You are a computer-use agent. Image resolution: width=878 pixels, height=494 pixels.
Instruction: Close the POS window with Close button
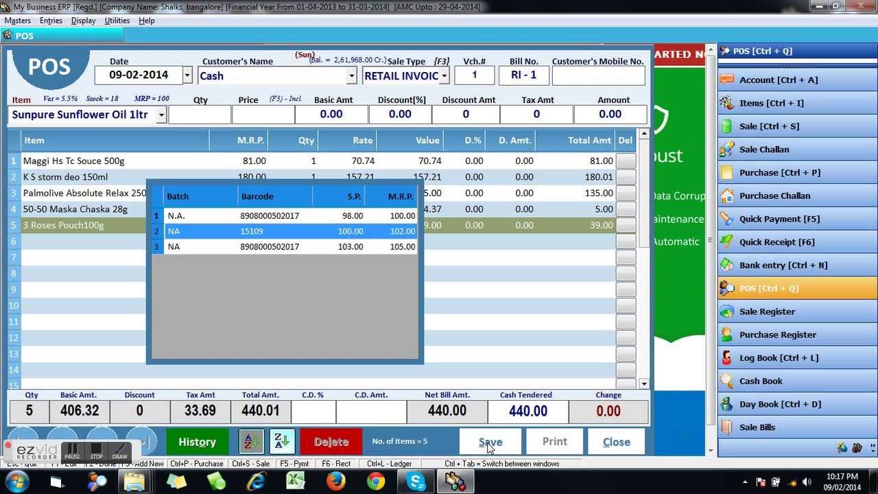pyautogui.click(x=616, y=442)
